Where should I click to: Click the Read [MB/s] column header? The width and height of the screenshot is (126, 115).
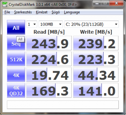point(49,32)
